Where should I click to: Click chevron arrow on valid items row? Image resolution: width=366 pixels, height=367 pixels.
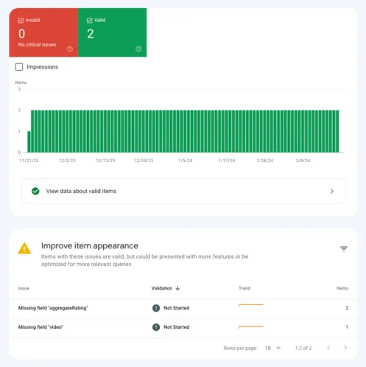[332, 191]
